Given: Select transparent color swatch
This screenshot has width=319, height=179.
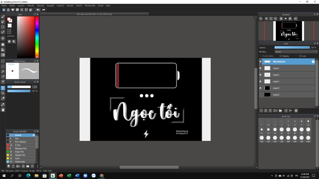Looking at the screenshot, I should click(10, 25).
